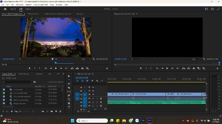Switch to Export workspace
This screenshot has height=124, width=222.
(28, 9)
